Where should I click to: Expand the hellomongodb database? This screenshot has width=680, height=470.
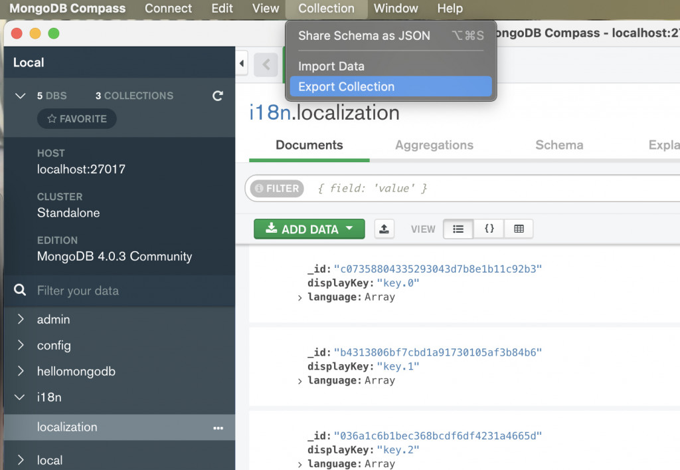coord(20,371)
